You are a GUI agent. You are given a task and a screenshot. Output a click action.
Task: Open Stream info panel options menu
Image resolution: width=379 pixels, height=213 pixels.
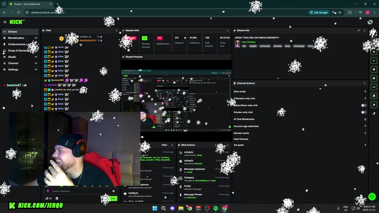pos(364,30)
